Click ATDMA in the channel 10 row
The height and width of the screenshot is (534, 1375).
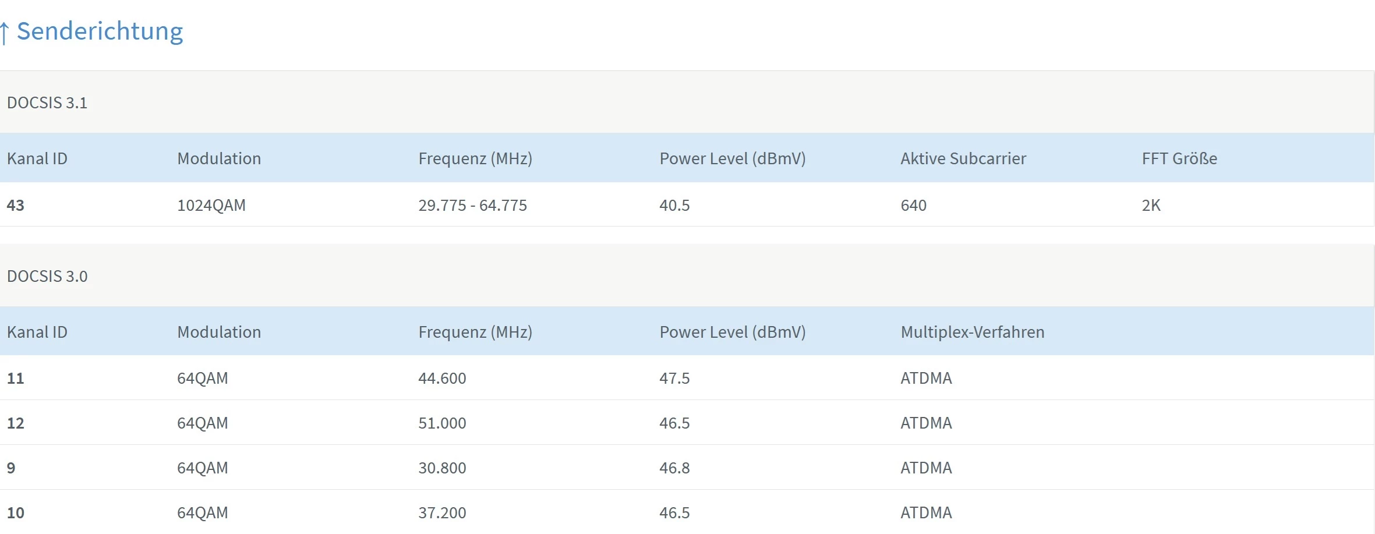point(926,513)
